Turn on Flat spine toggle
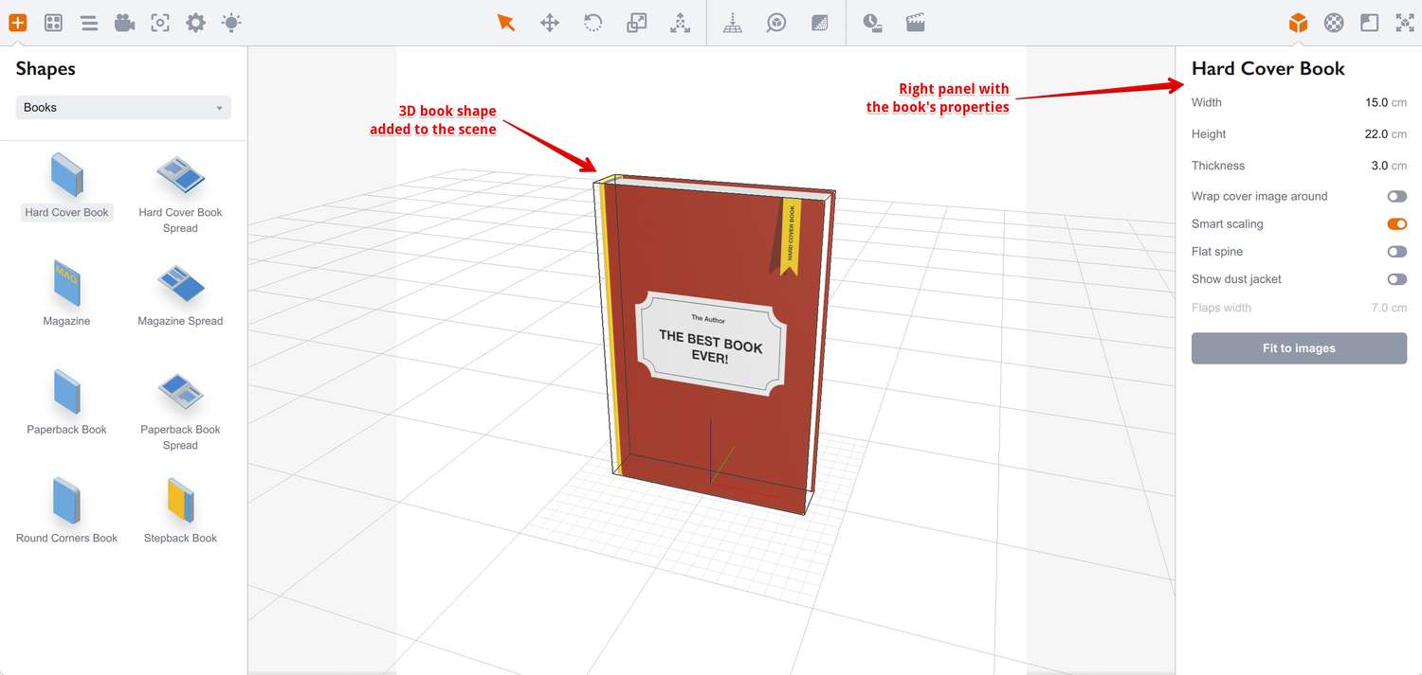Screen dimensions: 1422x675 click(1396, 252)
